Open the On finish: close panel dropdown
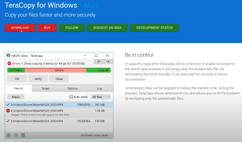The image size is (242, 142). [96, 135]
